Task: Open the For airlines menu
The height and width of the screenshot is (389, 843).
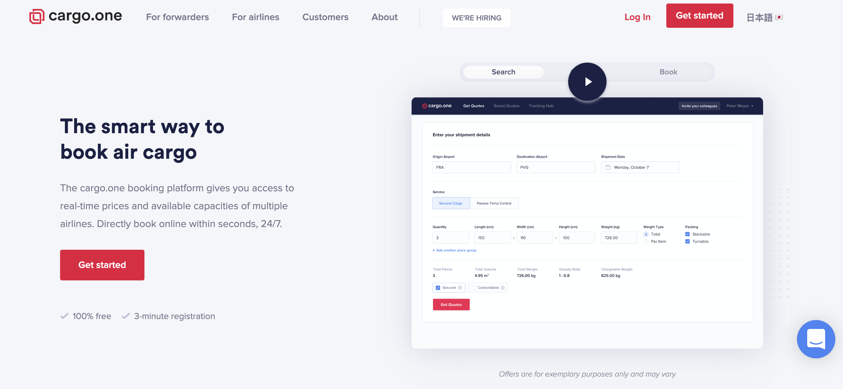Action: point(255,17)
